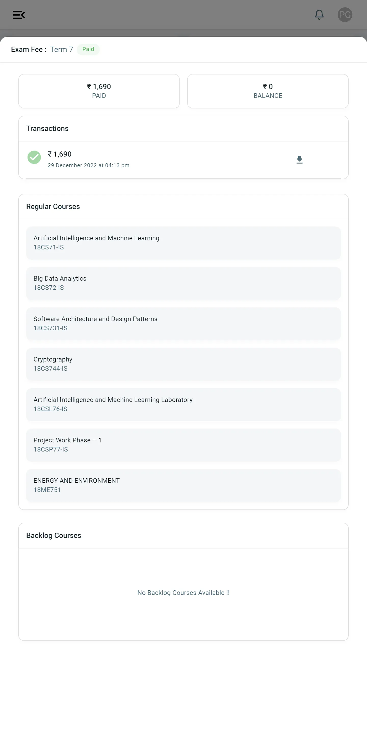Open Software Architecture and Design Patterns course

183,324
